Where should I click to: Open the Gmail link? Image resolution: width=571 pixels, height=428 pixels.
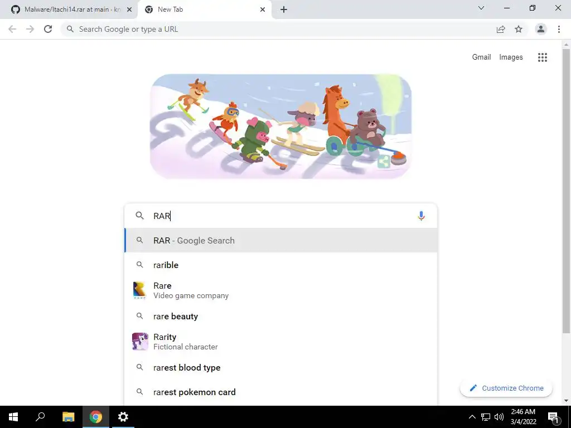pos(481,57)
